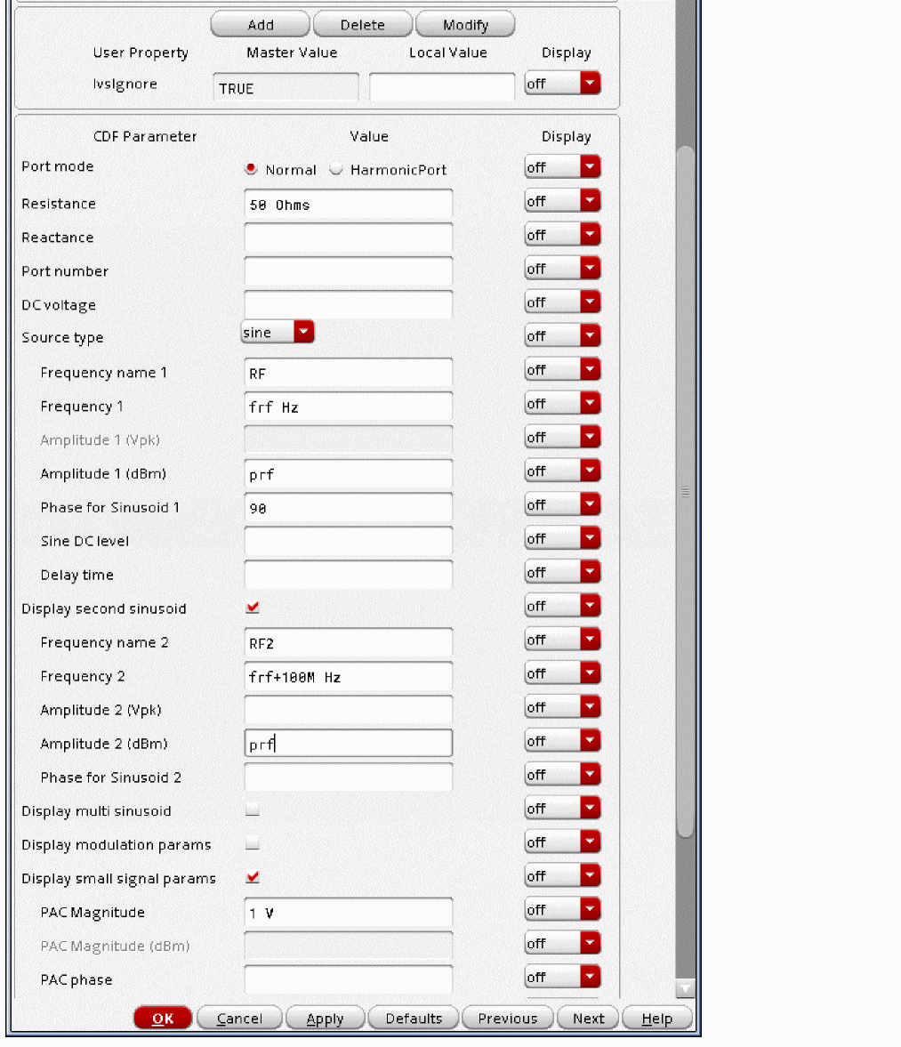901x1047 pixels.
Task: Click the Phase for Sinusoid 2 field
Action: pyautogui.click(x=348, y=777)
